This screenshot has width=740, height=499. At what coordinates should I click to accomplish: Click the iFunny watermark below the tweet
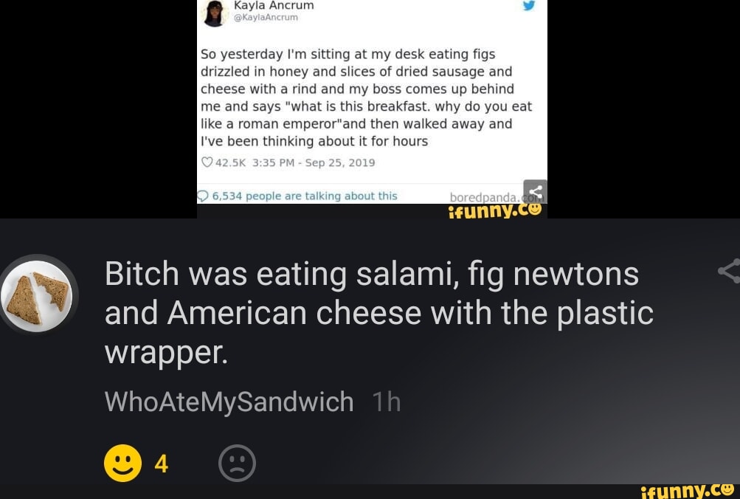[x=495, y=210]
